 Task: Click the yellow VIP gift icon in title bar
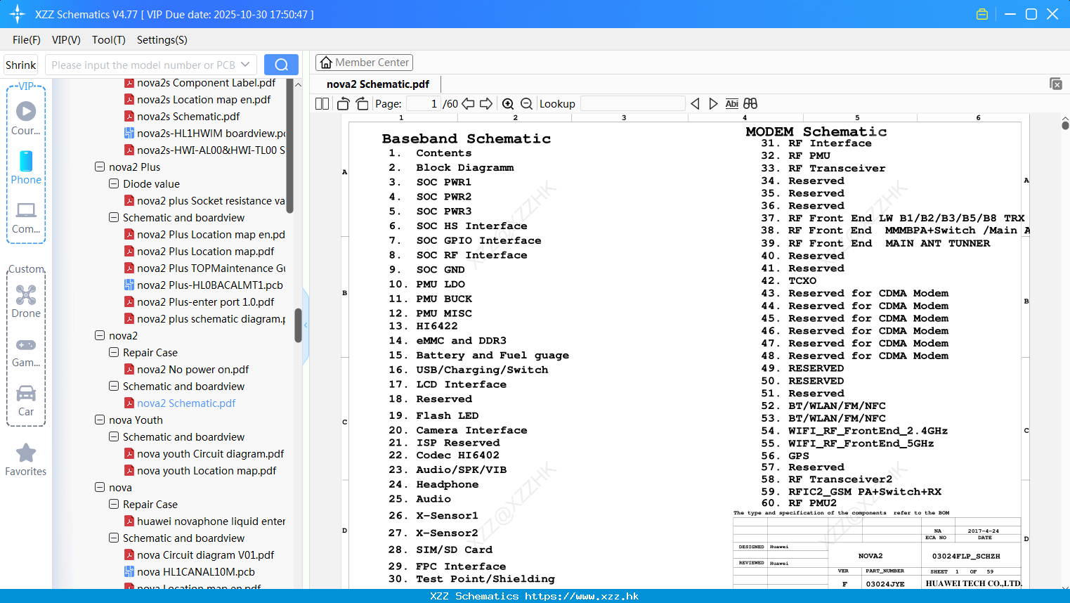point(982,14)
